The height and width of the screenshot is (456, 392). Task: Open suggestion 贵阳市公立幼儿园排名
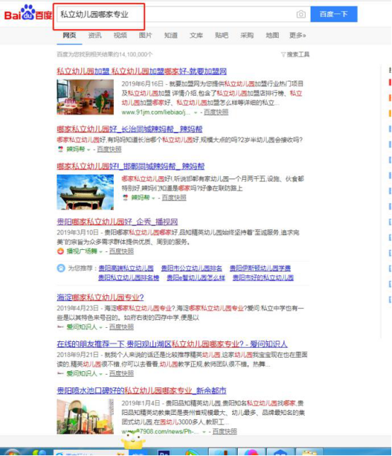pos(192,268)
